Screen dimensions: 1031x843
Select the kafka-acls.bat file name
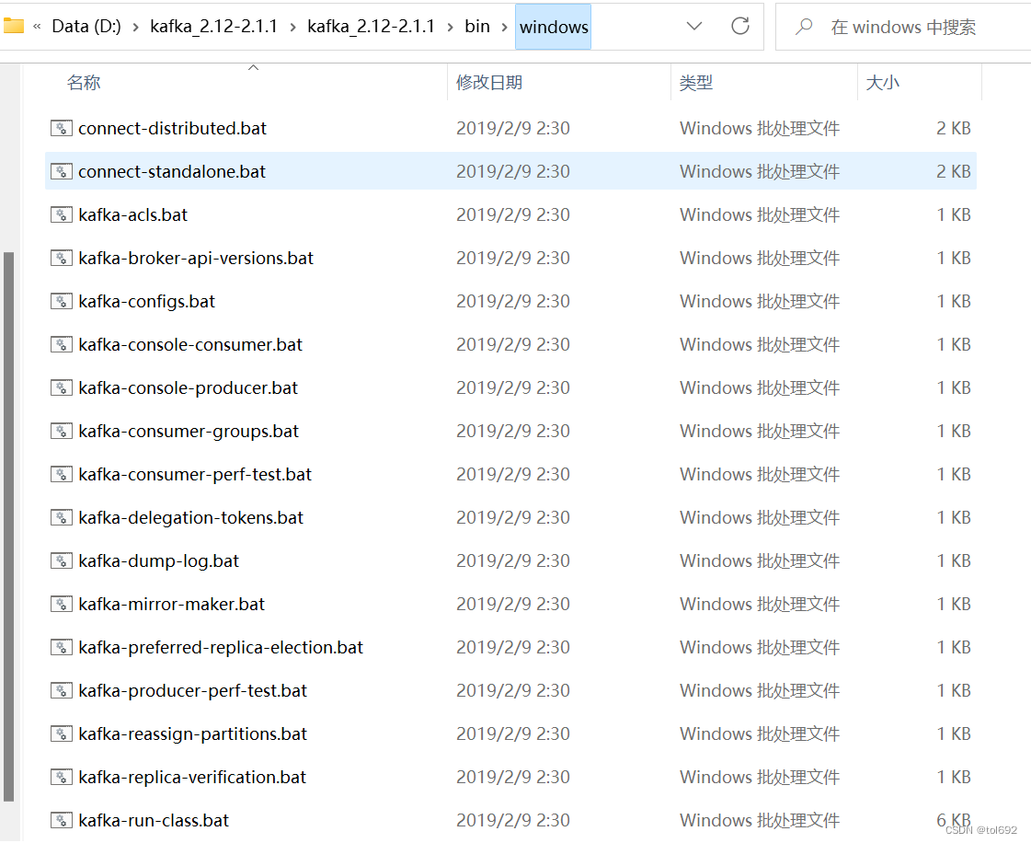click(132, 214)
